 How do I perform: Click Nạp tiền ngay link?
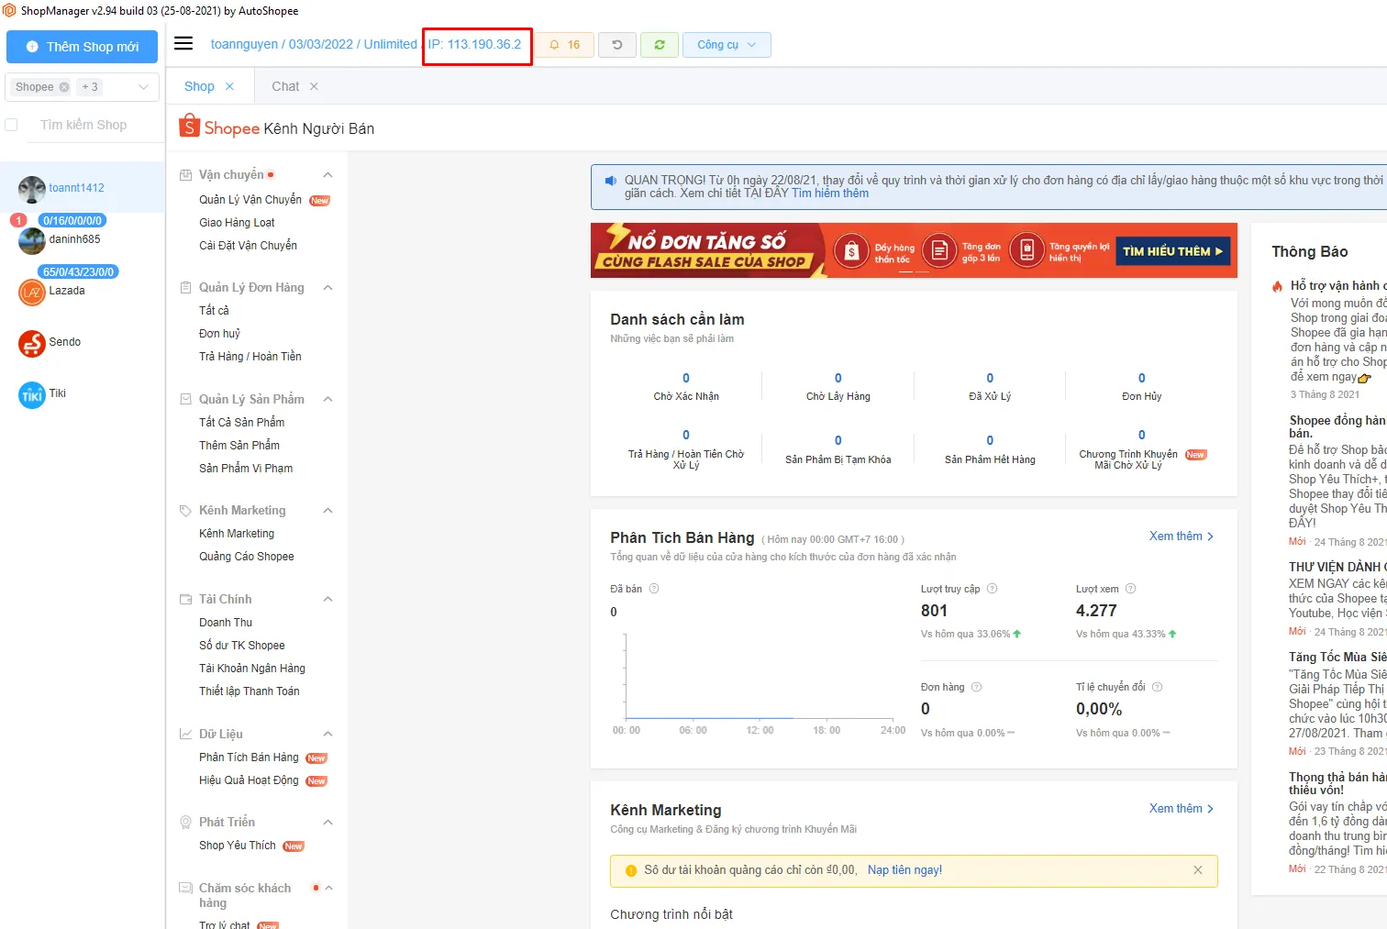(x=904, y=870)
